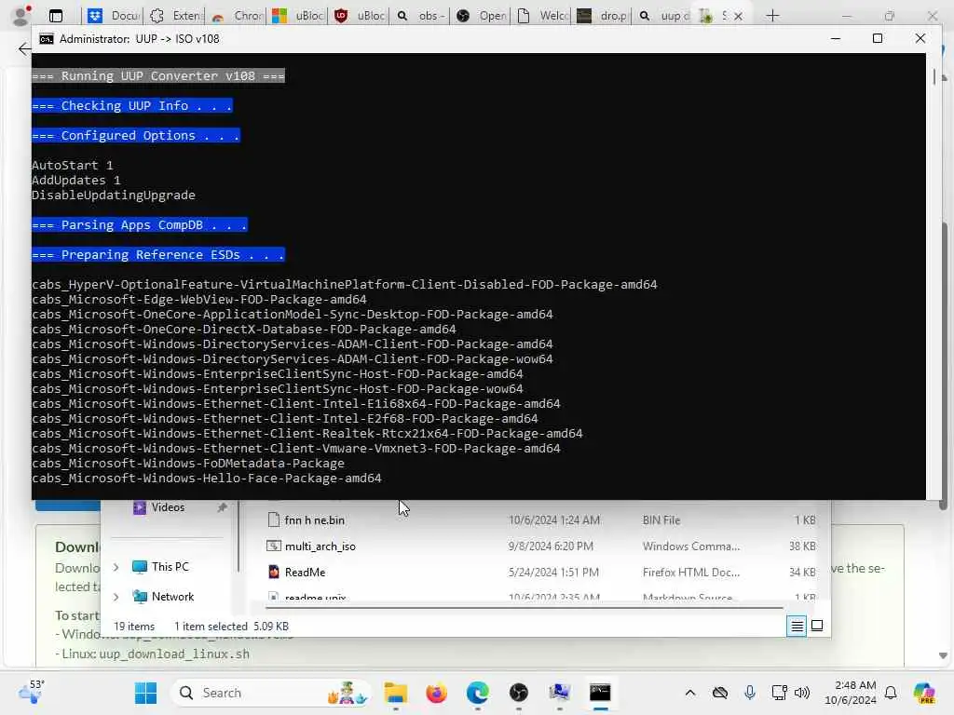This screenshot has width=954, height=715.
Task: Open the weather widget showing 53°
Action: (x=32, y=692)
